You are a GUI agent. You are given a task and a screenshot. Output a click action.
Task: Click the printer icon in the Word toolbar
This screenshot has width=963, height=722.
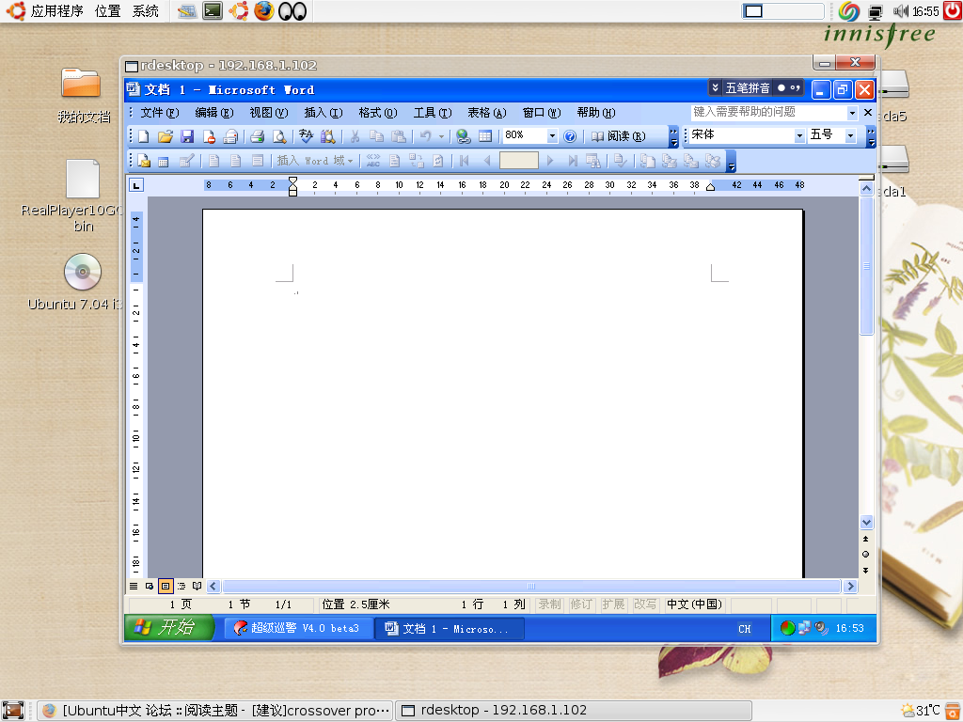(x=258, y=136)
